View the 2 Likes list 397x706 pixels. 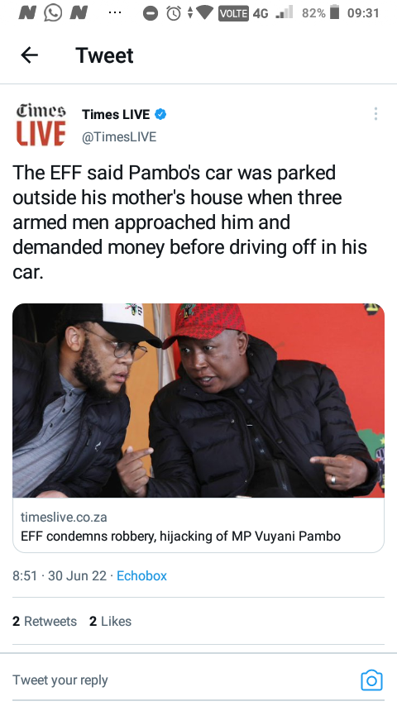(x=110, y=622)
